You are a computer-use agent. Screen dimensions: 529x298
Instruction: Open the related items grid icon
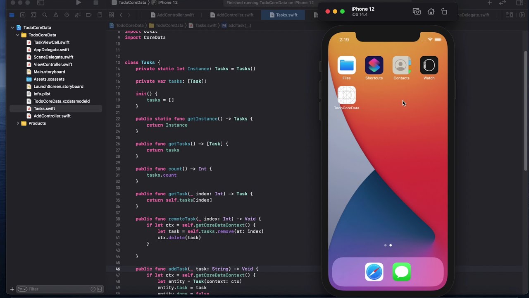pyautogui.click(x=111, y=15)
